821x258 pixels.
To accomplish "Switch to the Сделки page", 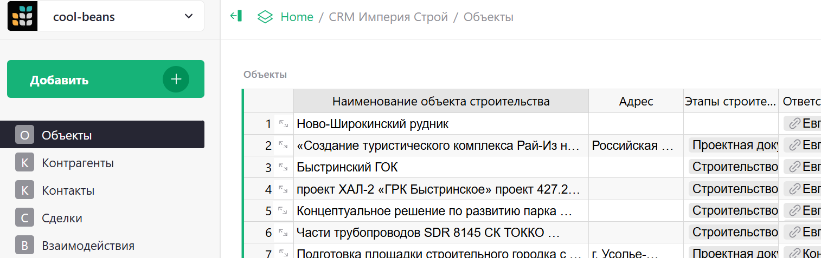I will [x=62, y=219].
